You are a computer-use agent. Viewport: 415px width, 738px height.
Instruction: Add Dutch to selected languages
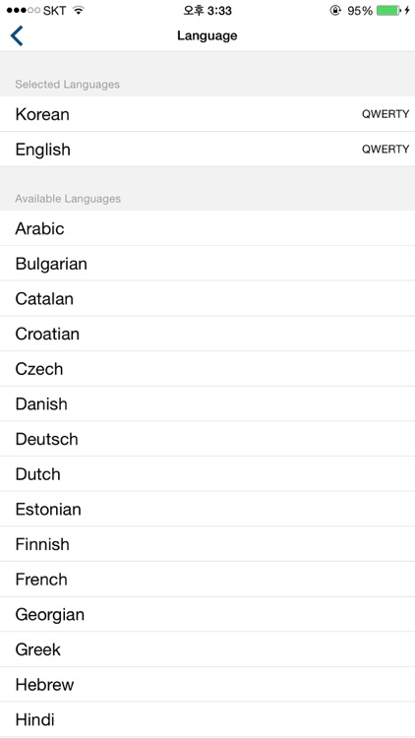(x=207, y=474)
